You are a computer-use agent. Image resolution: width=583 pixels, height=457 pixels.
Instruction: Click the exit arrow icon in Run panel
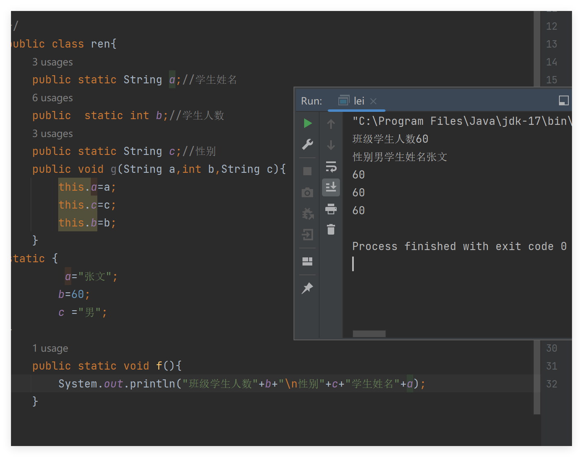click(307, 235)
